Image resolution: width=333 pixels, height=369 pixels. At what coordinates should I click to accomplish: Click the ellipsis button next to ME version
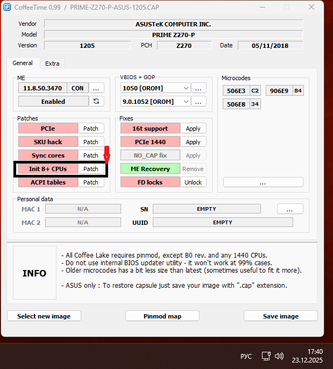pyautogui.click(x=96, y=88)
